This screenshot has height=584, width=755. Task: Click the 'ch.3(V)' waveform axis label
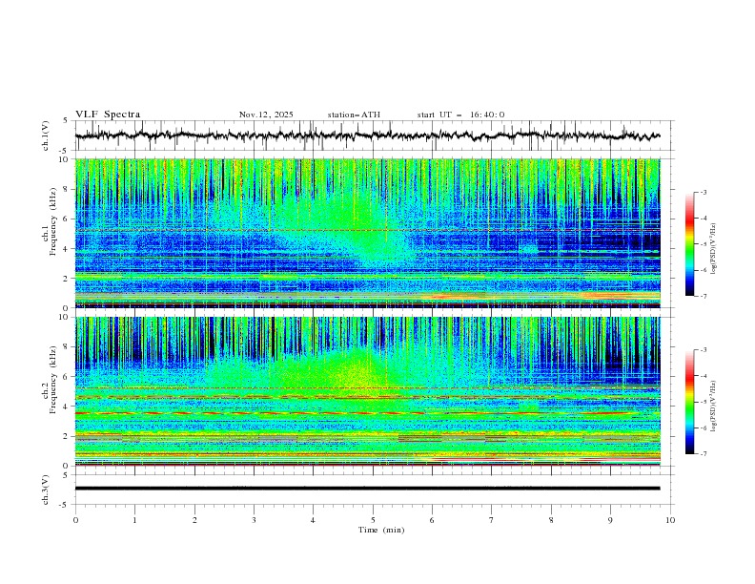point(46,490)
